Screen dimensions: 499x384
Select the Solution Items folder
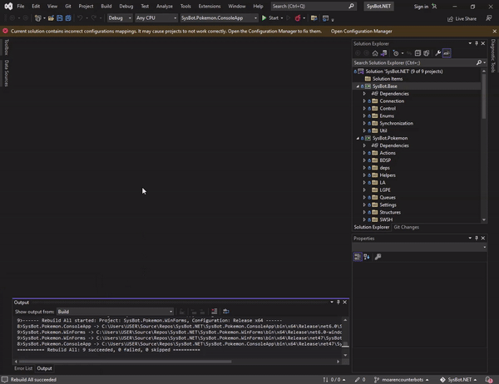388,79
